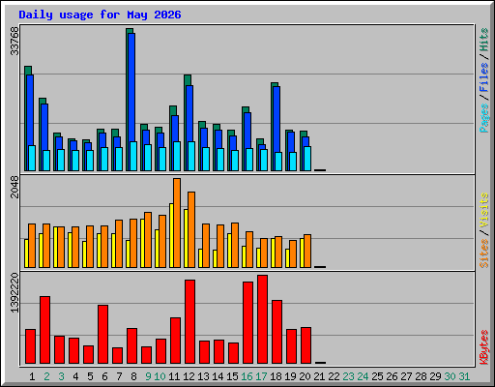Click day 25 on the x-axis
Screen dimensions: 495x387
(x=377, y=376)
